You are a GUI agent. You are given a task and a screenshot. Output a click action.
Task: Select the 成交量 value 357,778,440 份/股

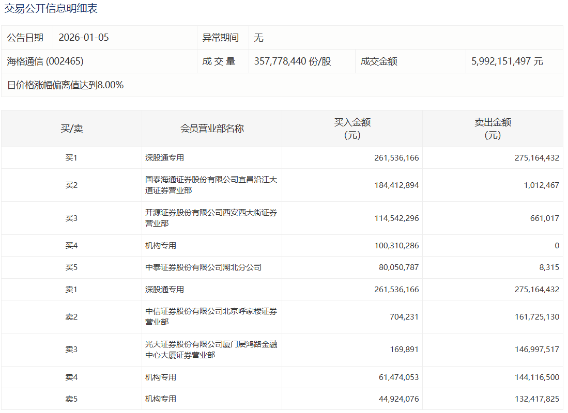click(293, 61)
